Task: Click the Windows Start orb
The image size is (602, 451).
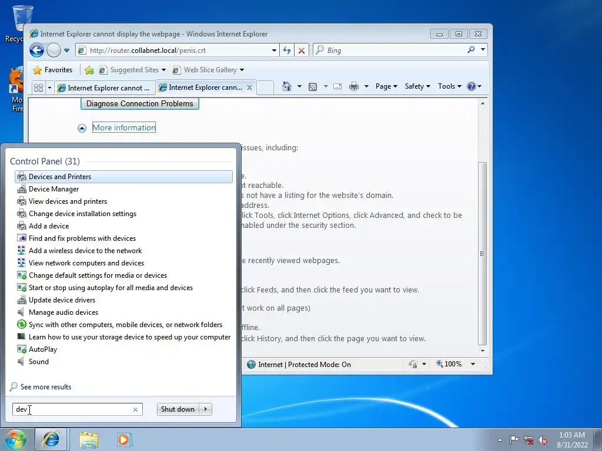Action: pyautogui.click(x=15, y=439)
